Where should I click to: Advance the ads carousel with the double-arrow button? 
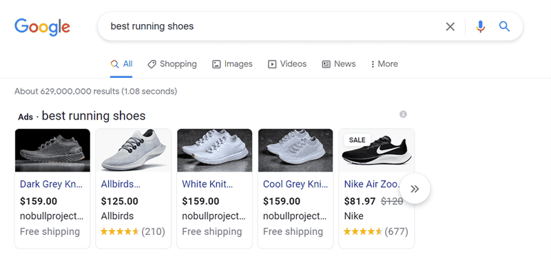click(x=415, y=189)
